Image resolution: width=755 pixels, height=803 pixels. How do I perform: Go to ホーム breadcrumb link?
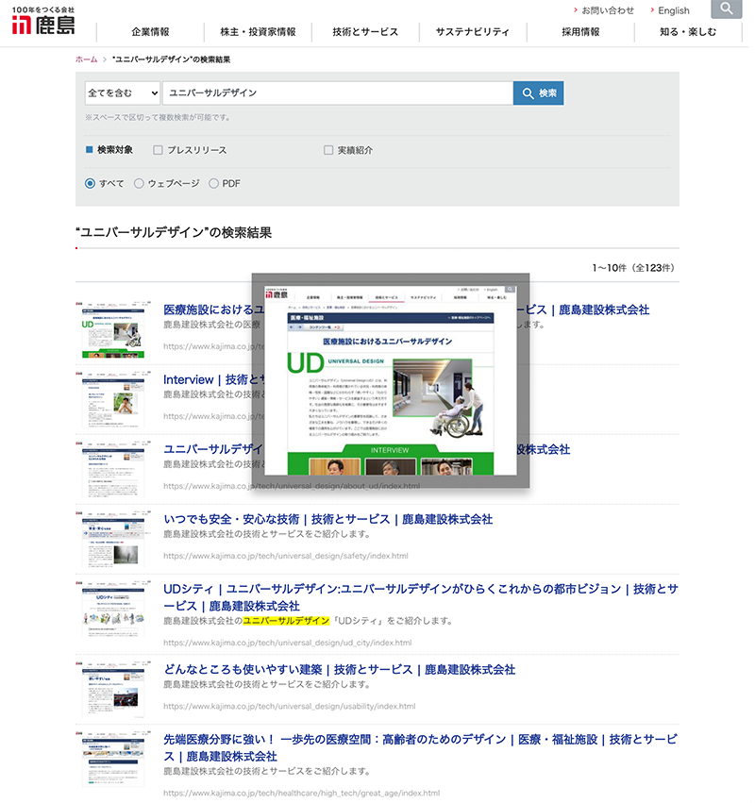(x=87, y=59)
